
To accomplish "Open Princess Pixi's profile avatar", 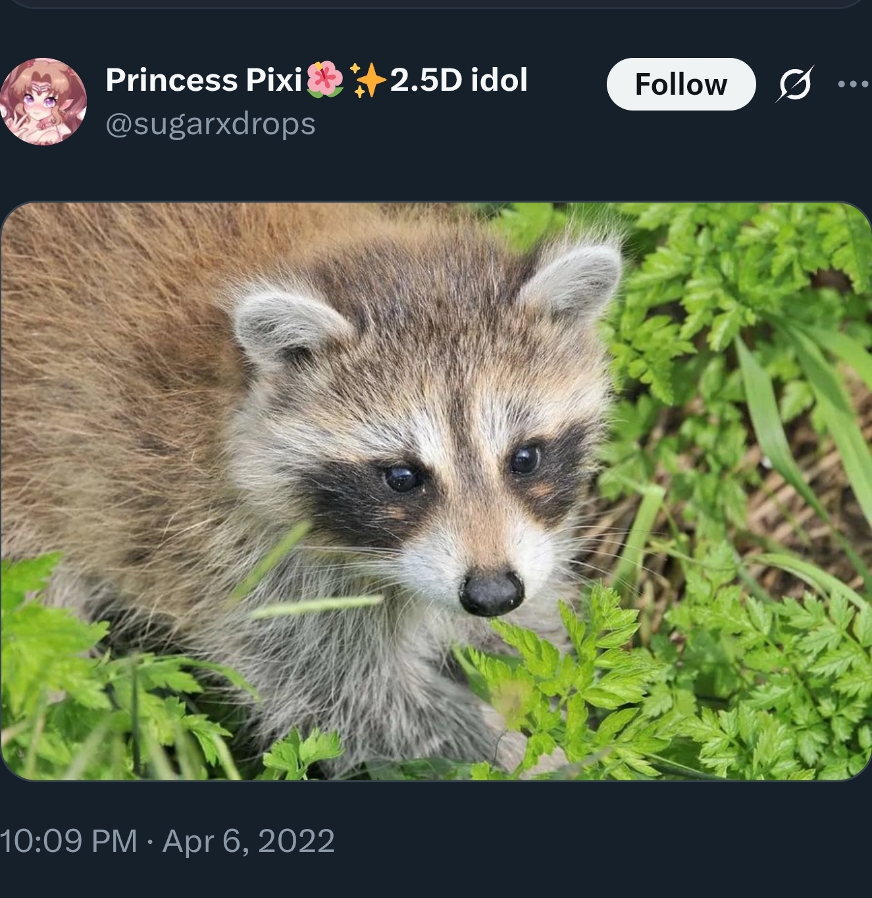I will [43, 102].
